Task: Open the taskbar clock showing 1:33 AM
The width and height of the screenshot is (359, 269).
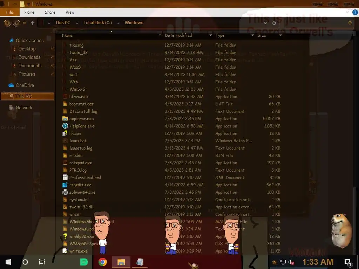Action: click(x=318, y=262)
